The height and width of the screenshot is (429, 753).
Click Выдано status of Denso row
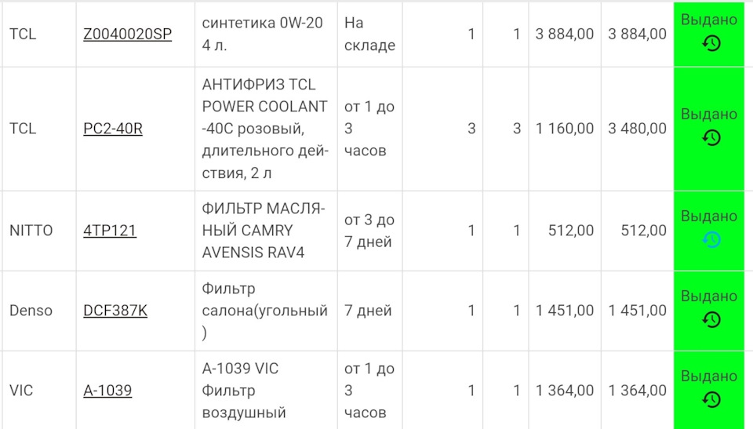point(709,296)
